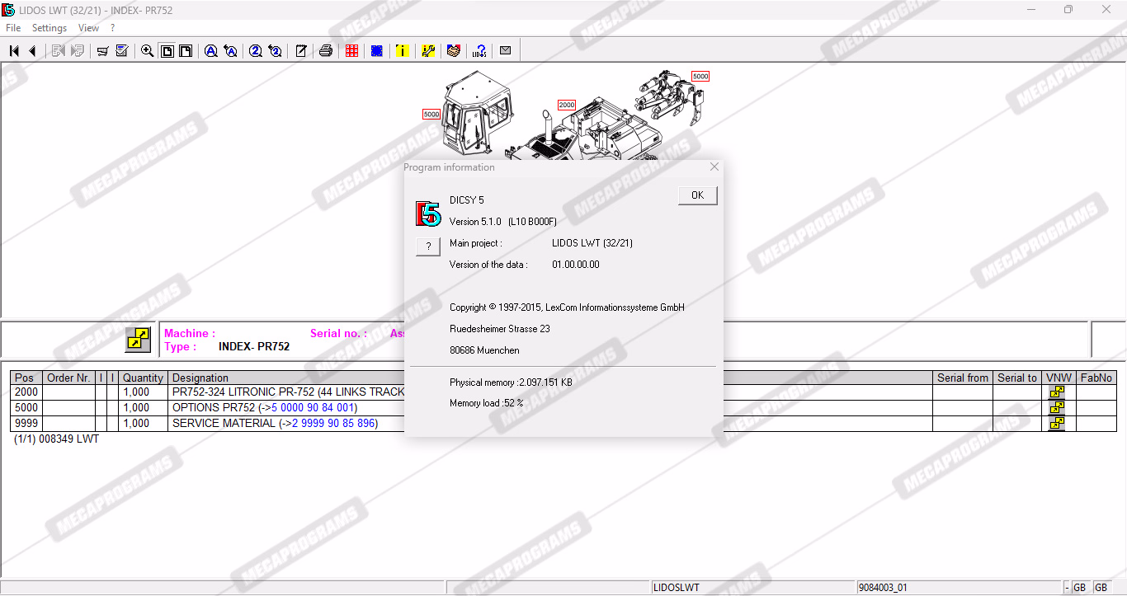Click the LIDOS help question icon

coord(479,51)
